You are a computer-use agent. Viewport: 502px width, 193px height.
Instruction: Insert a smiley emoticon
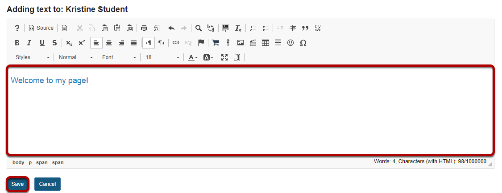(x=290, y=43)
